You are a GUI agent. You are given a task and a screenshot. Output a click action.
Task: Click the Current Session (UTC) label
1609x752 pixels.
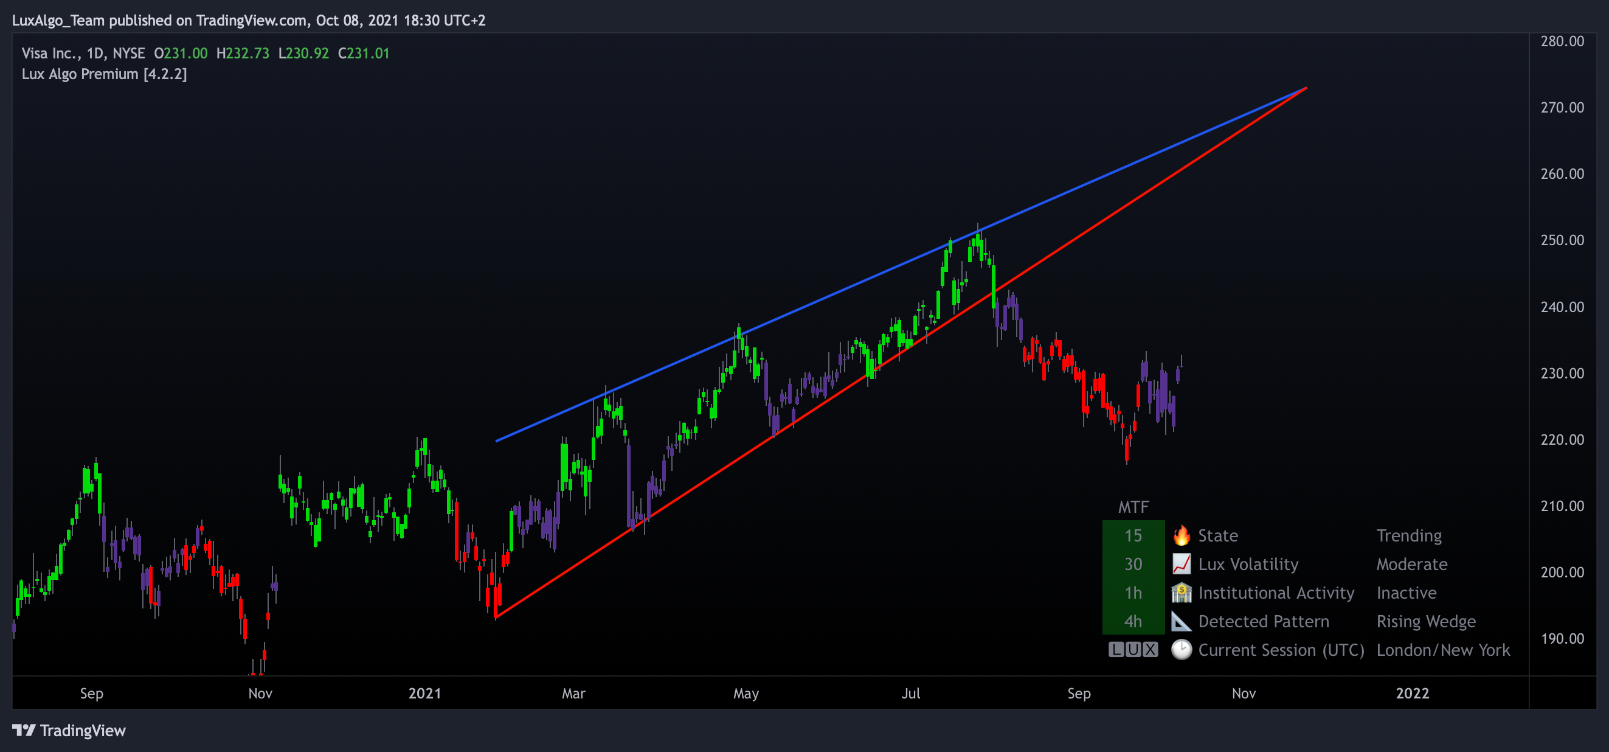1281,650
